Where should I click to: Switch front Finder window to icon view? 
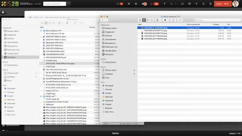click(140, 20)
